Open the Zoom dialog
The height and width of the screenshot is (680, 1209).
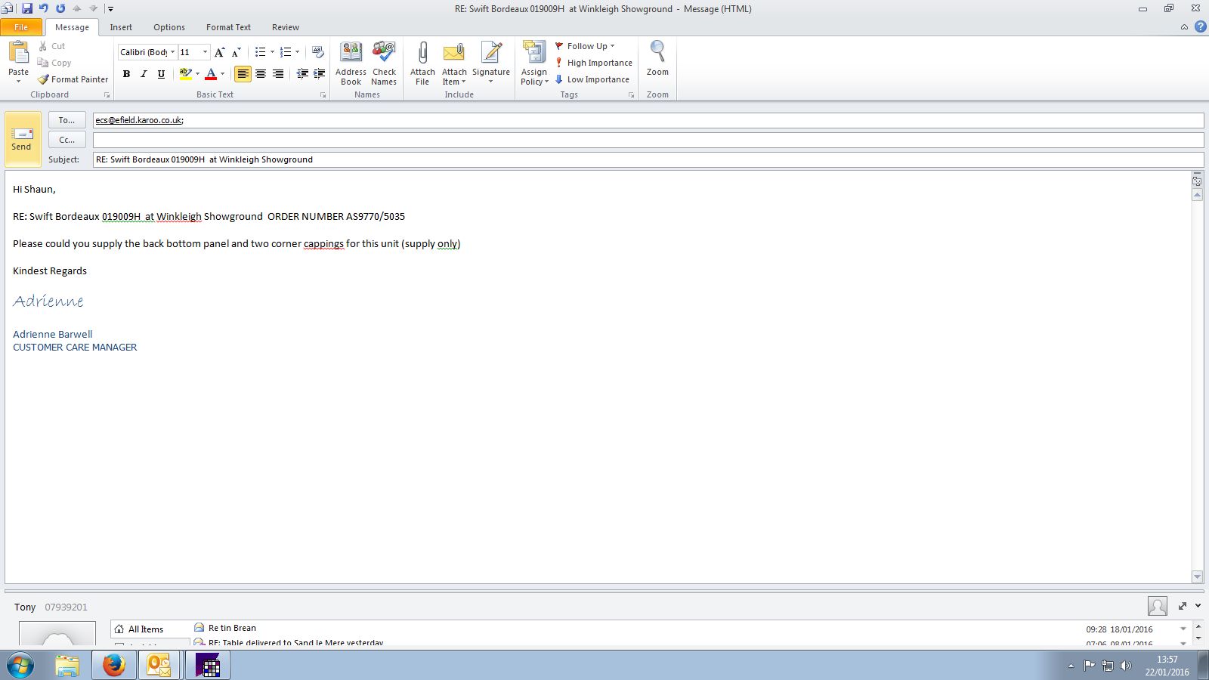click(657, 59)
